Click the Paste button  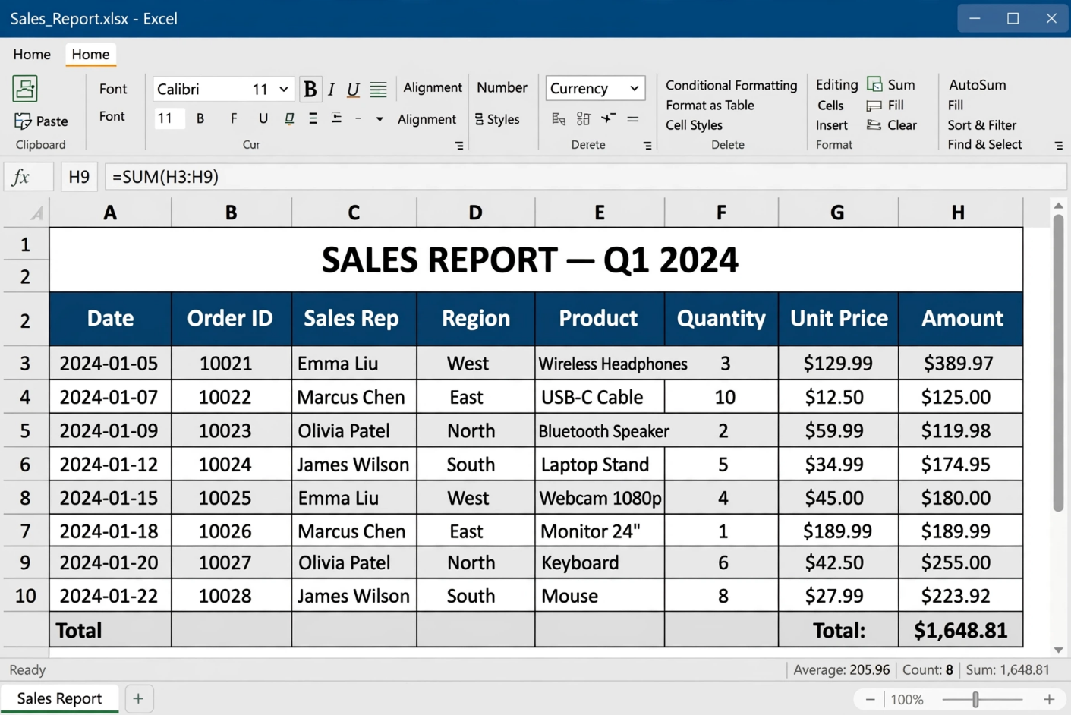(41, 121)
